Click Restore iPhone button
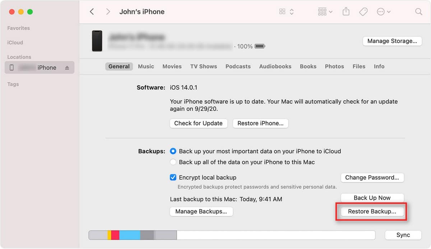The image size is (431, 249). click(260, 123)
